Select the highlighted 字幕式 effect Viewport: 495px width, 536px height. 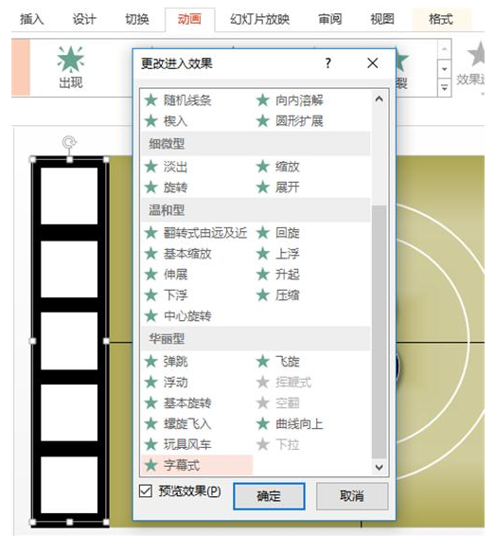(x=197, y=465)
